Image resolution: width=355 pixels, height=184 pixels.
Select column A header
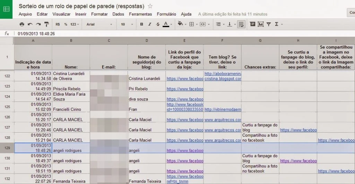[x=33, y=41]
